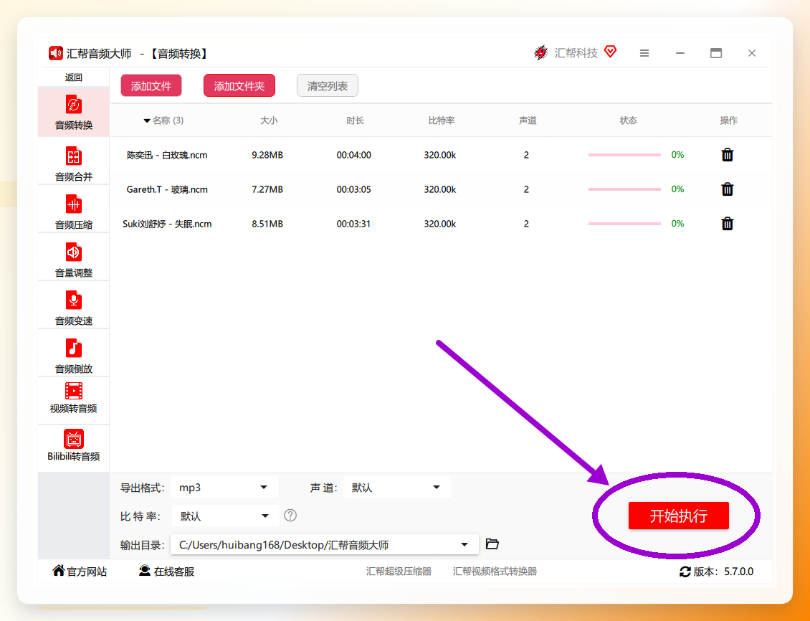Click the 汇帮科技 logo icon
The width and height of the screenshot is (810, 621).
coord(541,52)
